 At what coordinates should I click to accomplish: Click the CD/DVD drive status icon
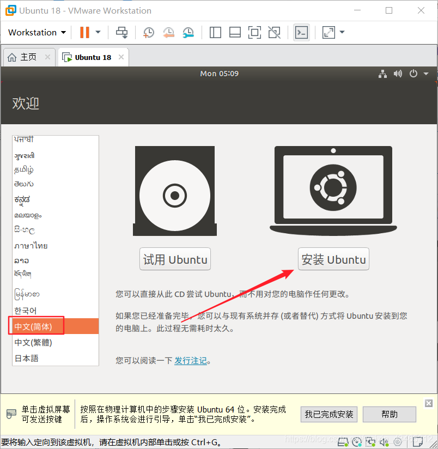tap(357, 442)
